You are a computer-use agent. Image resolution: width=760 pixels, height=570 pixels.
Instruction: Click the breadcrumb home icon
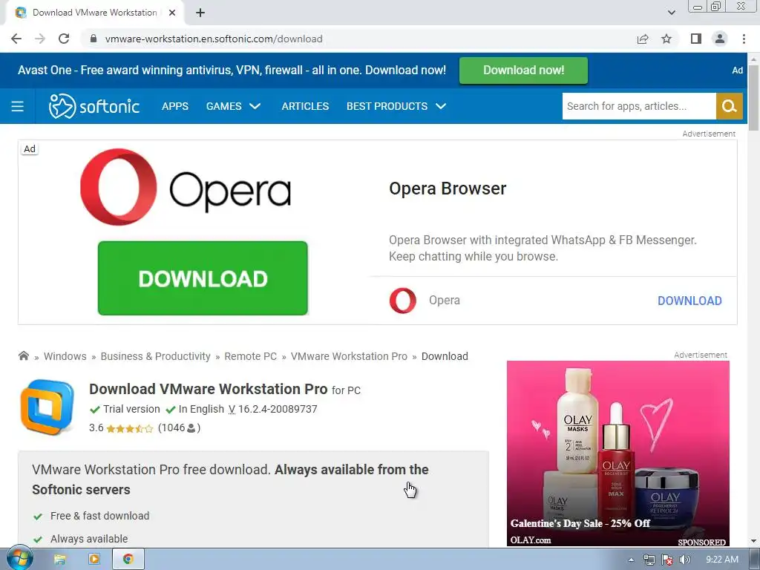[23, 356]
